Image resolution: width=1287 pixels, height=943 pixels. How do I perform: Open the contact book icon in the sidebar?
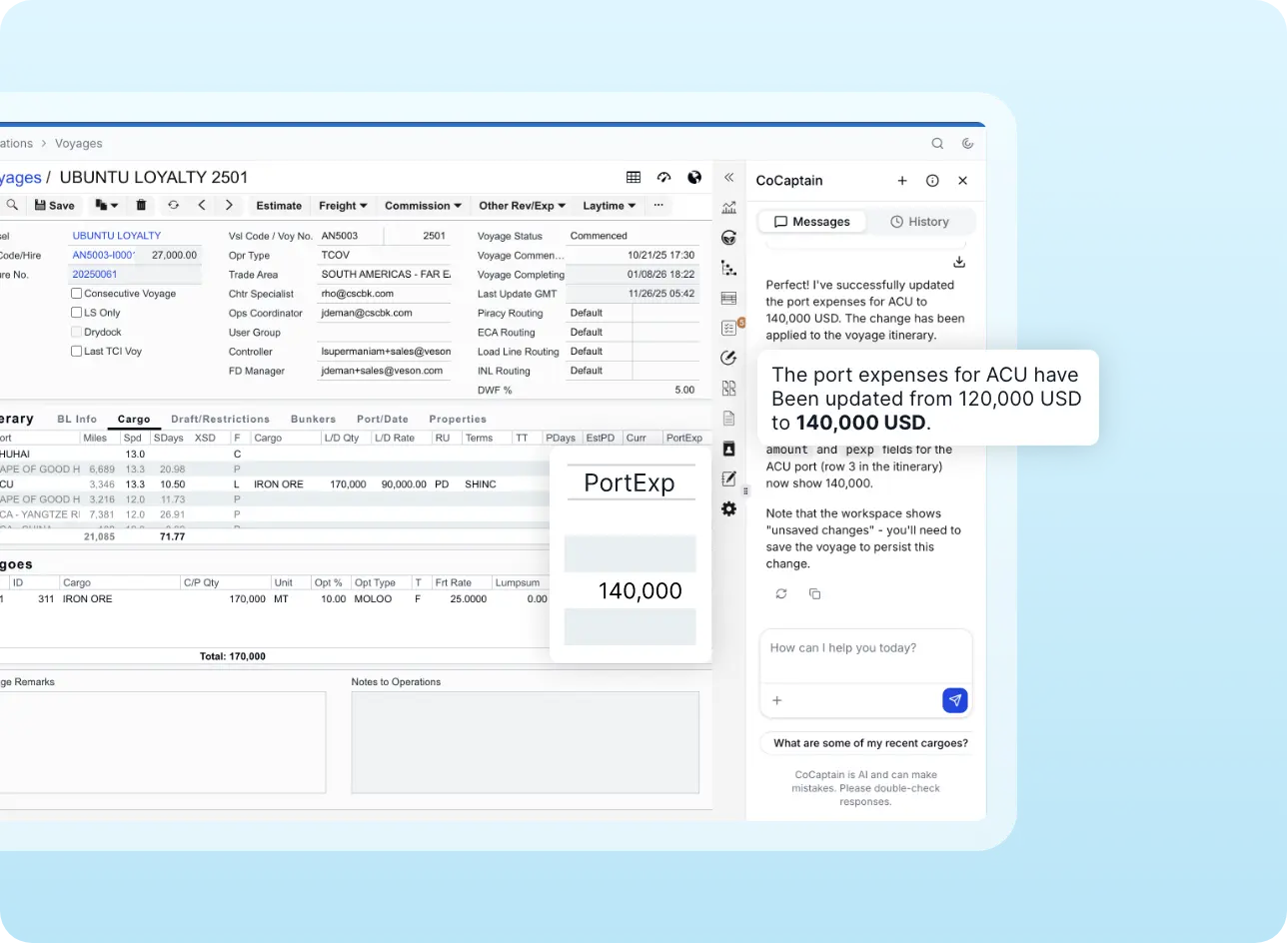[x=728, y=449]
